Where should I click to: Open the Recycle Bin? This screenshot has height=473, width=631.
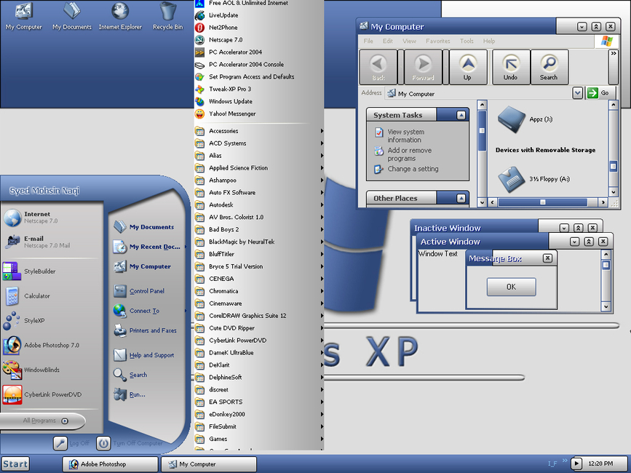(x=168, y=16)
